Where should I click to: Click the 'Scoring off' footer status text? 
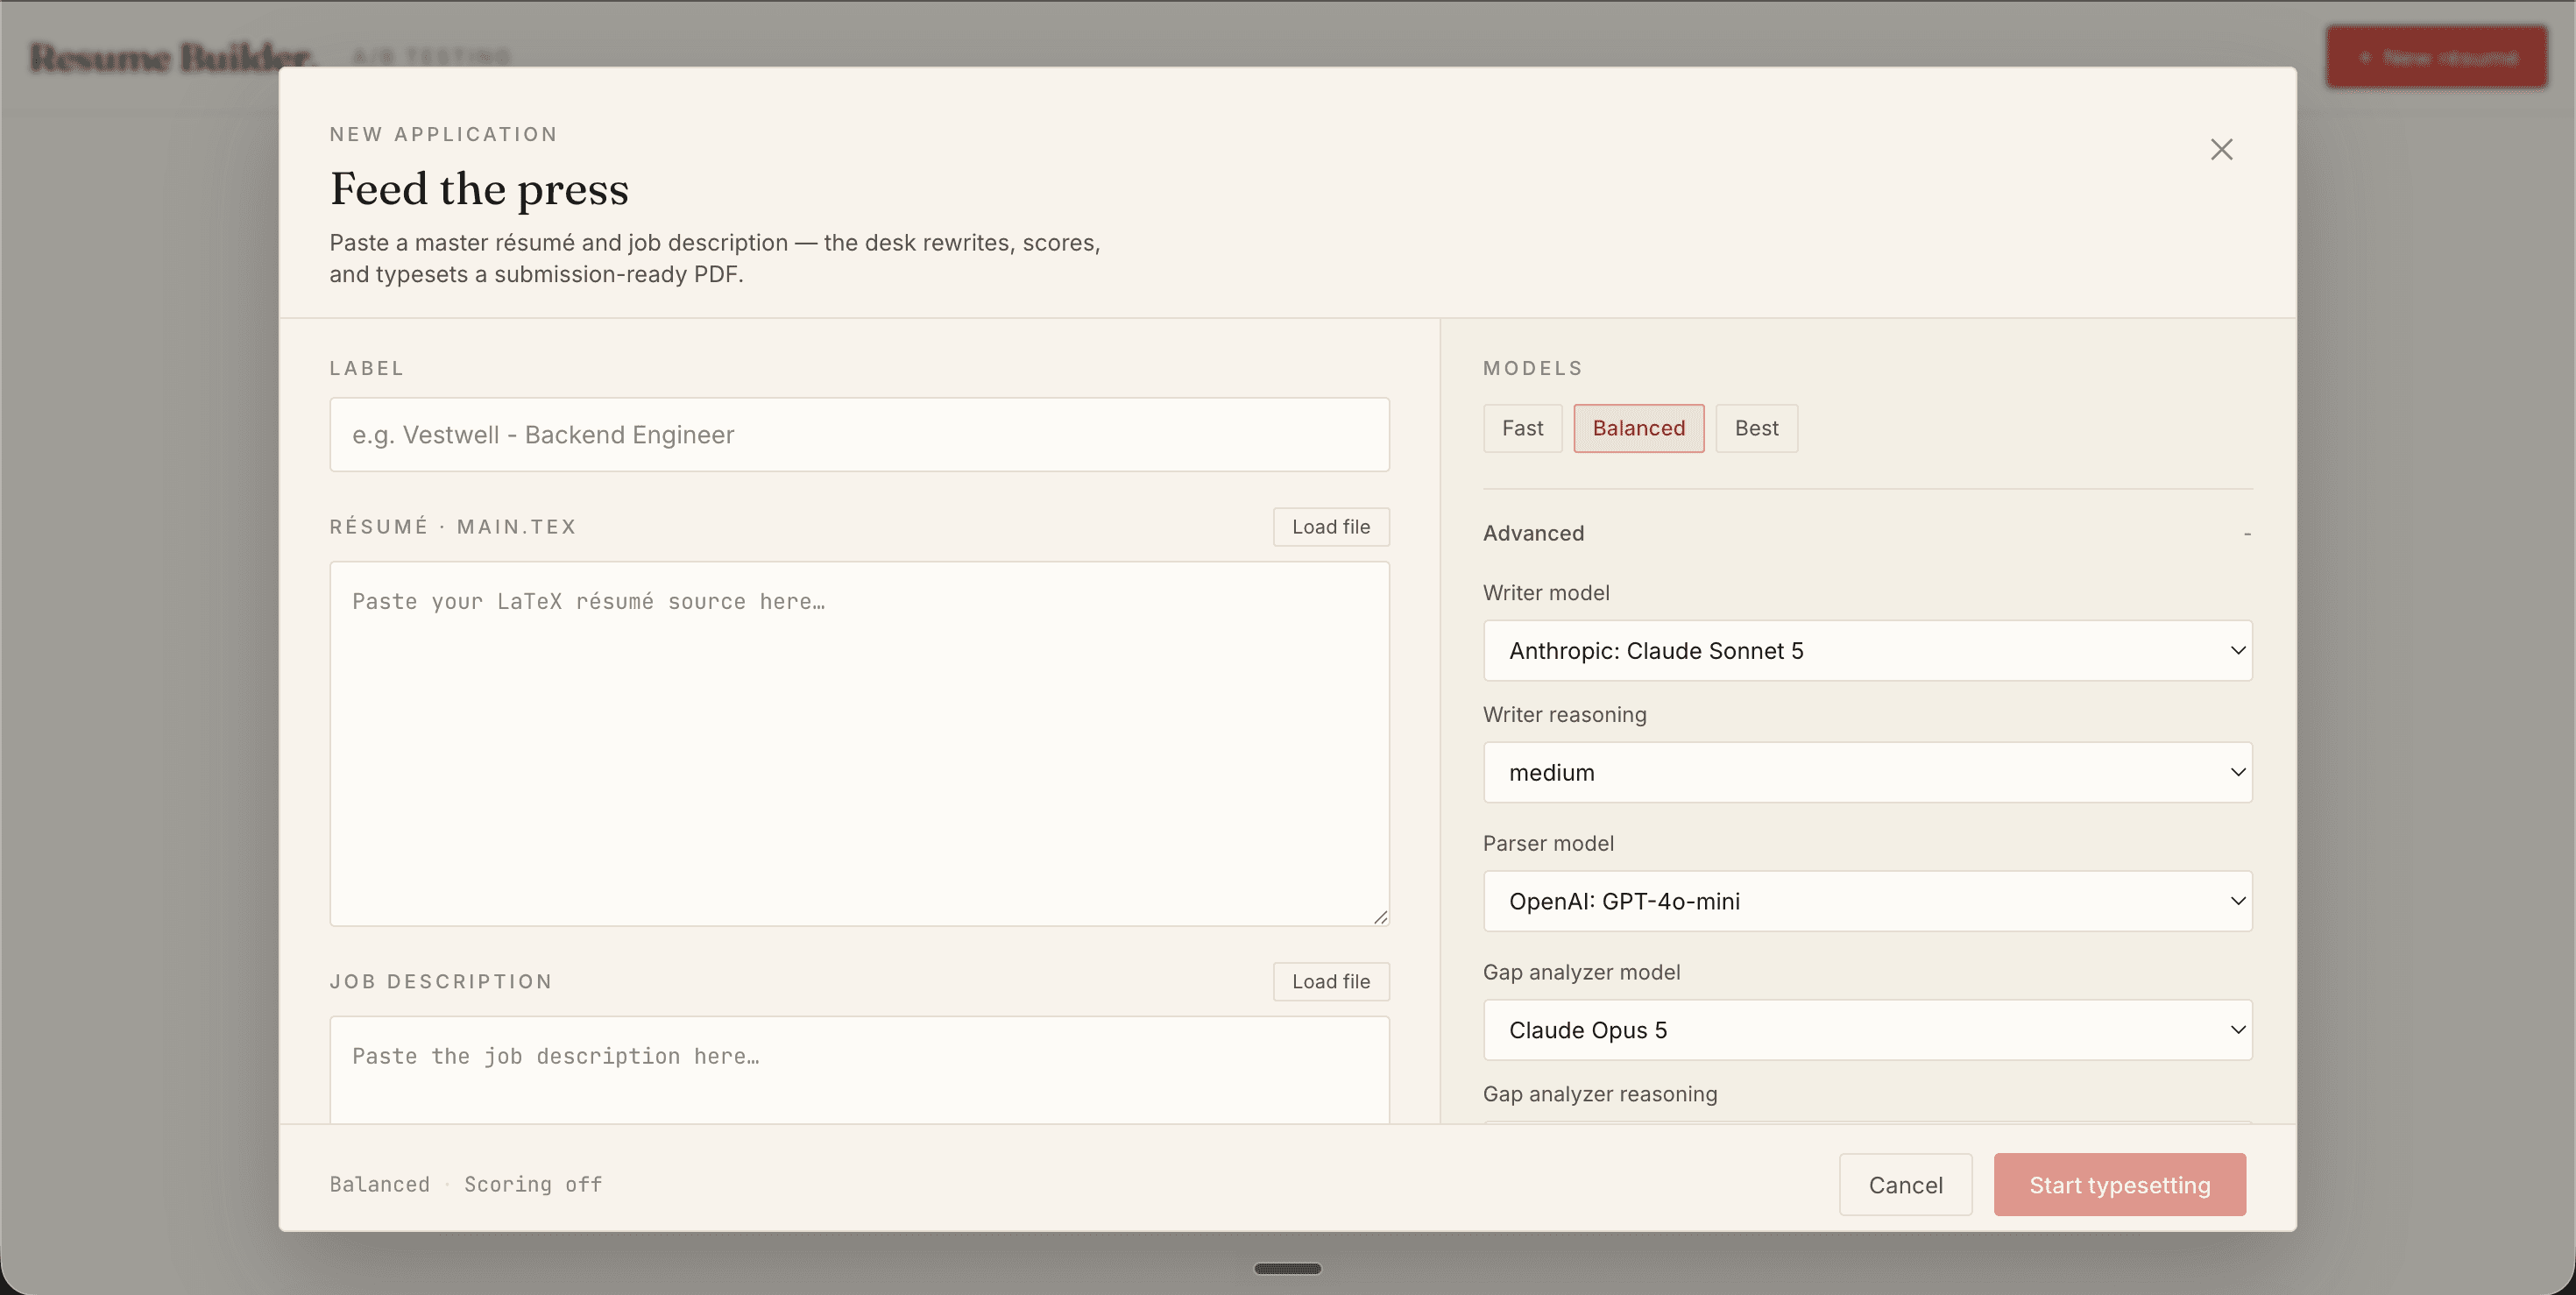533,1185
